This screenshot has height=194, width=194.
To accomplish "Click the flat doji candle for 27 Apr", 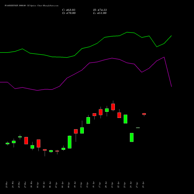I will [x=138, y=128].
